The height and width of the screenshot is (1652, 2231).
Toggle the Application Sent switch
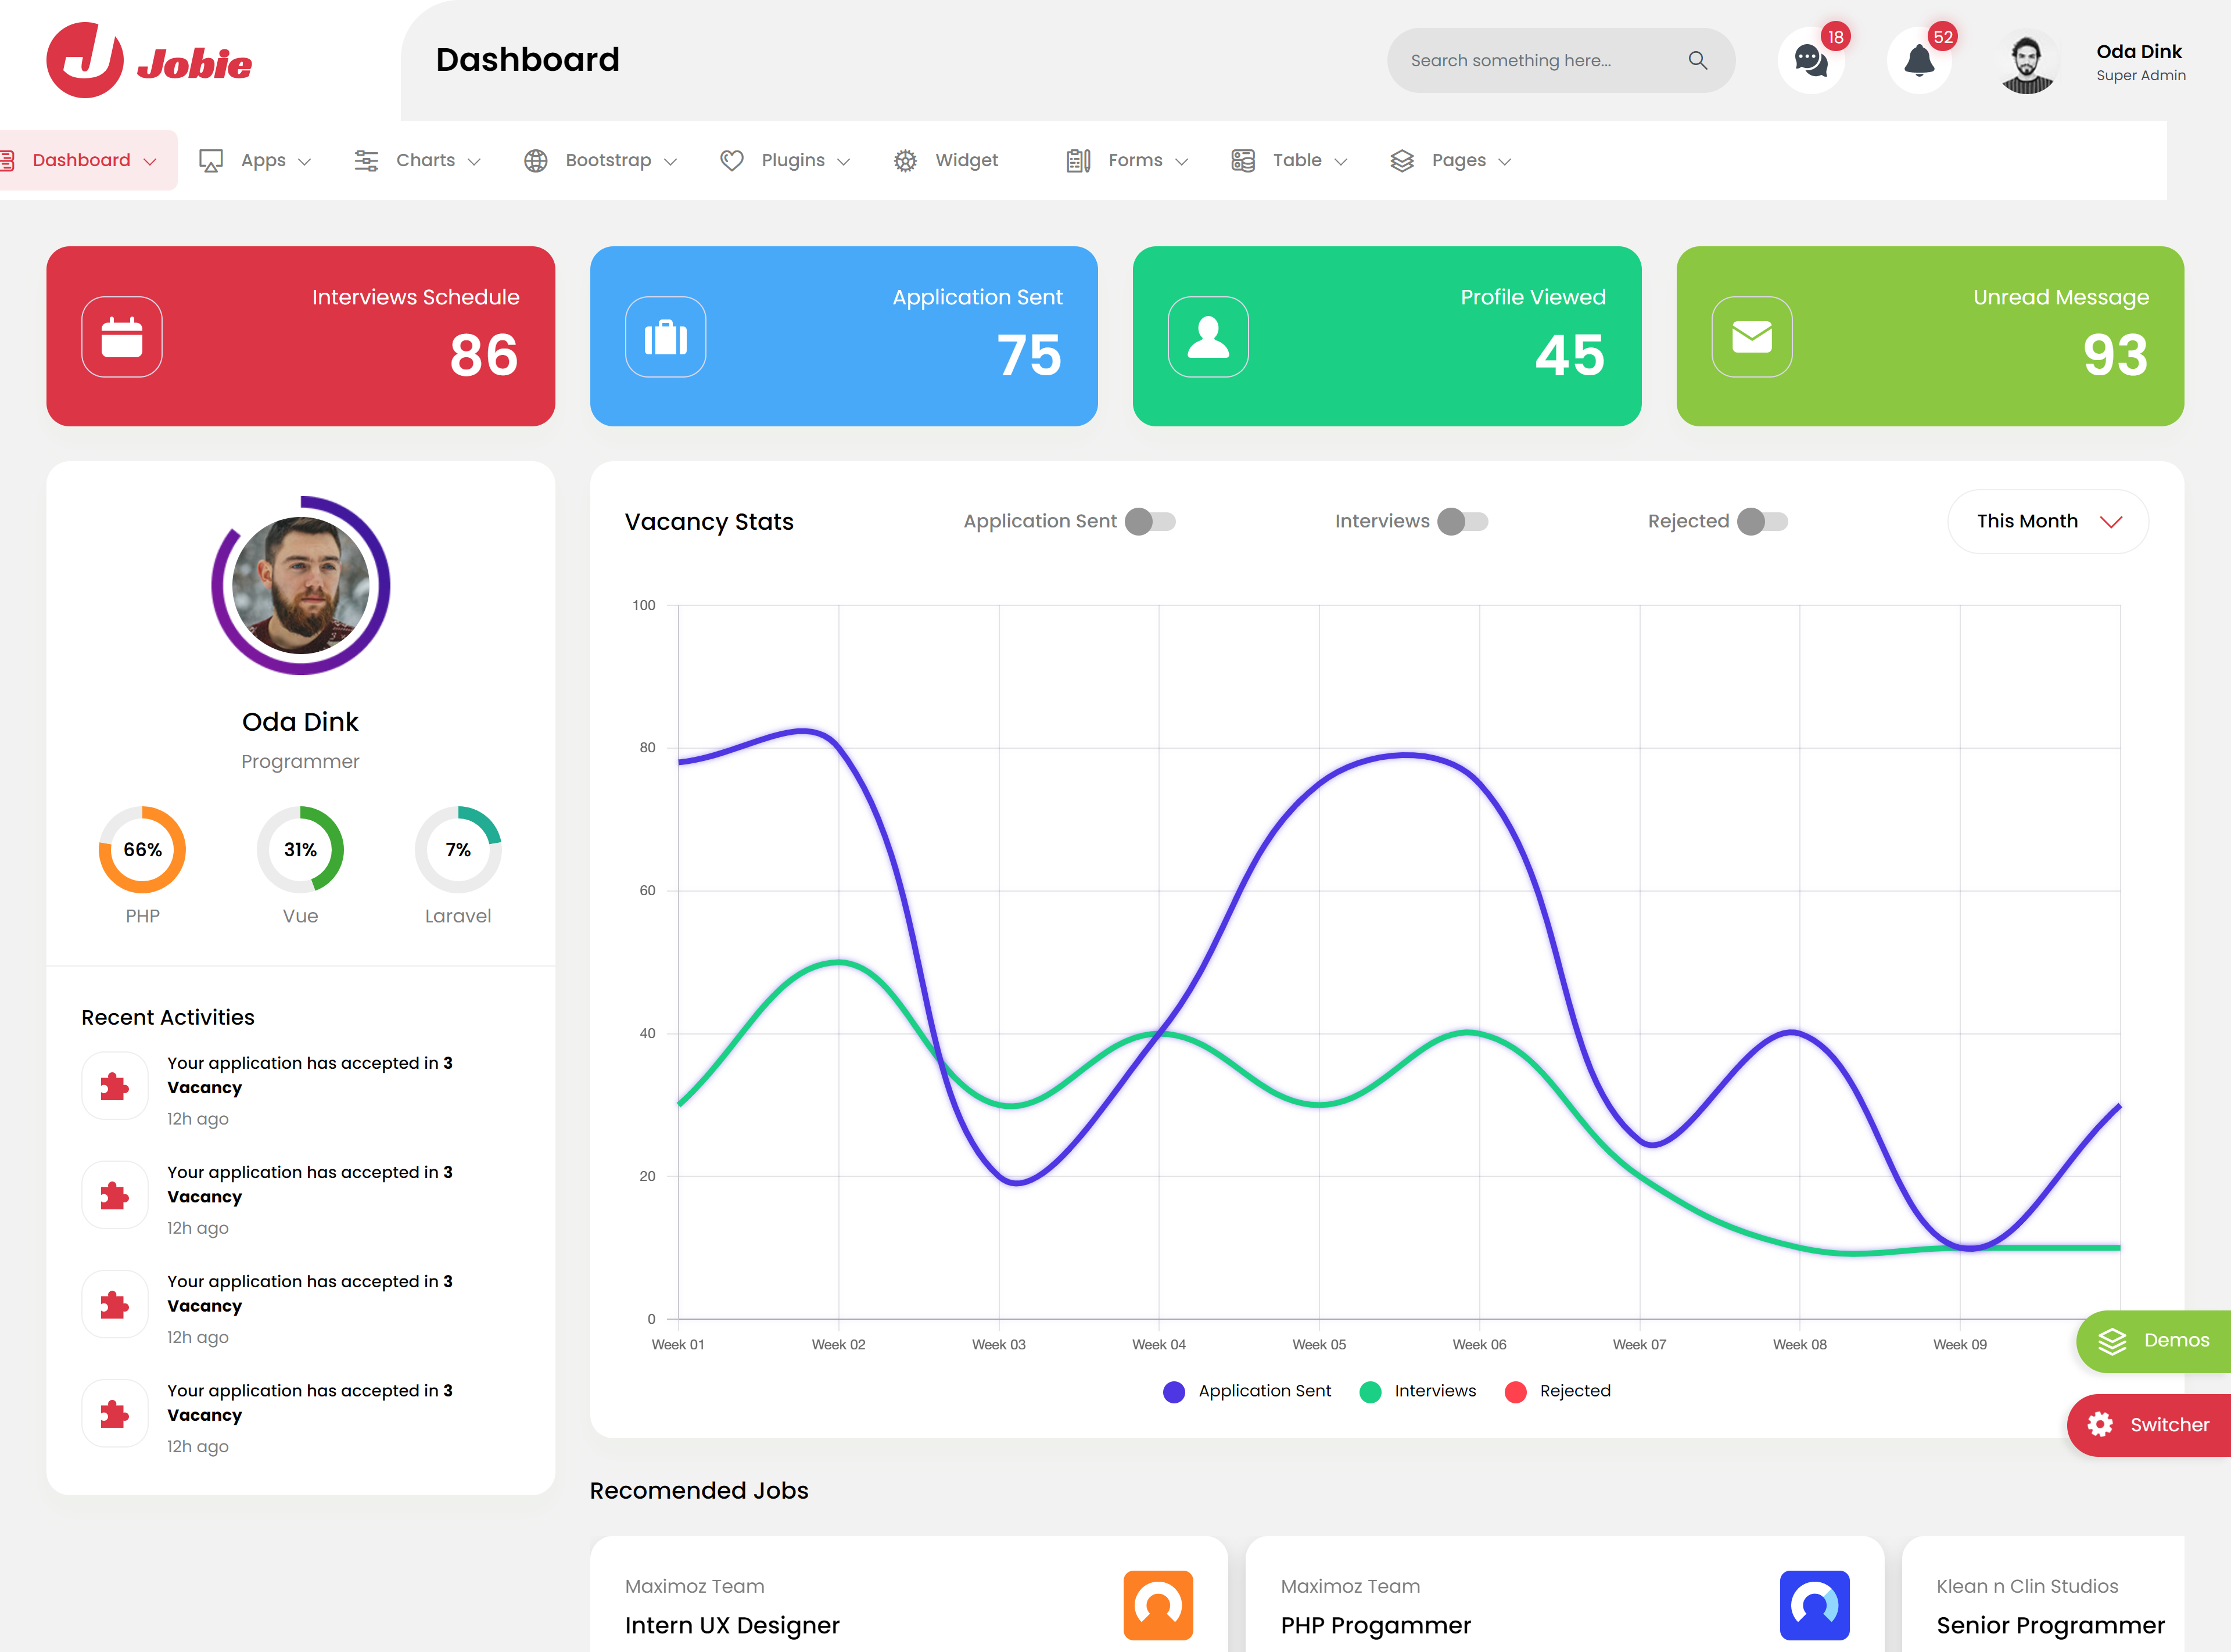tap(1150, 521)
